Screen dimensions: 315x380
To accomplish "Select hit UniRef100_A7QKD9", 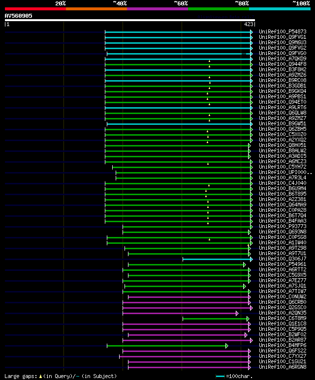I will [x=283, y=58].
